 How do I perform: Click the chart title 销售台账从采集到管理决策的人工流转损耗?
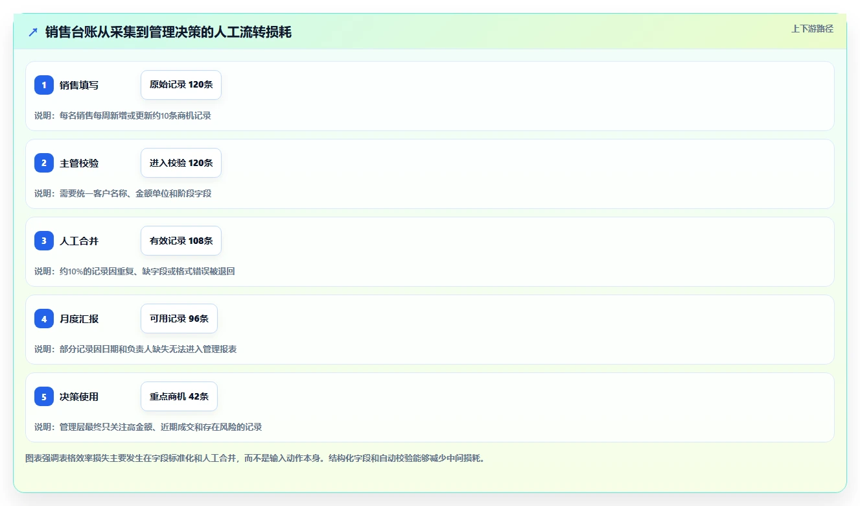point(169,32)
